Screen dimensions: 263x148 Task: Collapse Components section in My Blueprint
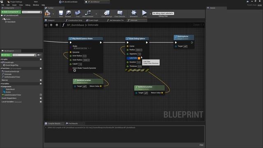pos(1,87)
